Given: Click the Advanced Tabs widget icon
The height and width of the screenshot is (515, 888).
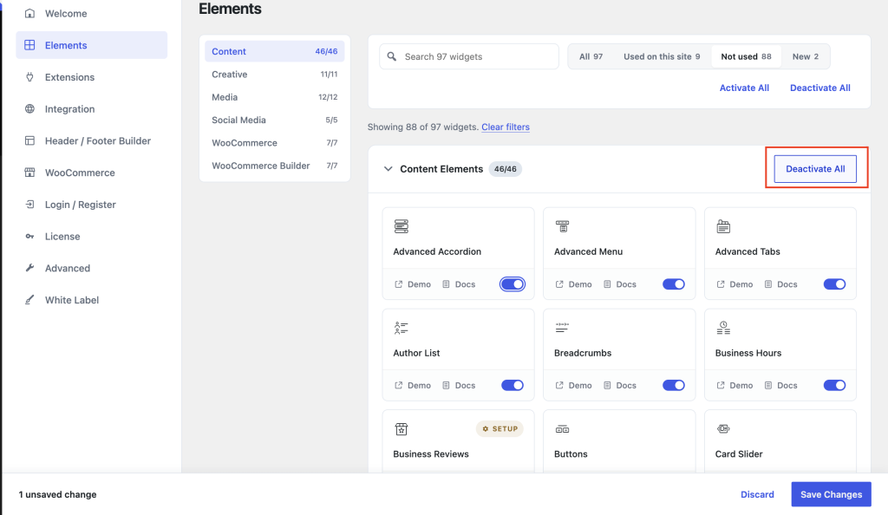Looking at the screenshot, I should pos(723,226).
